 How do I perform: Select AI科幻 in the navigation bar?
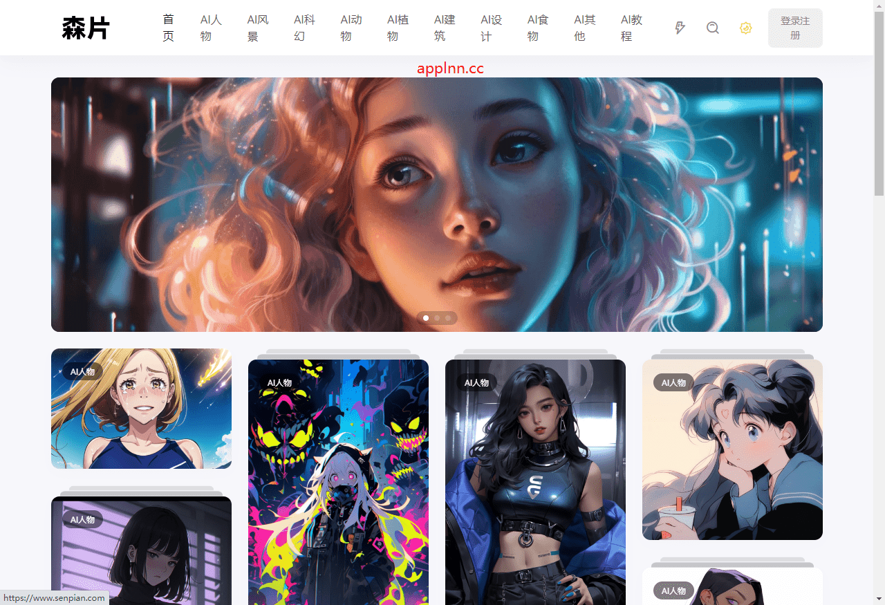[304, 28]
